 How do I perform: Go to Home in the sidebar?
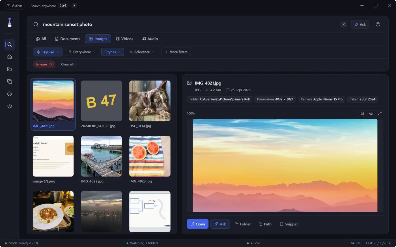(9, 57)
